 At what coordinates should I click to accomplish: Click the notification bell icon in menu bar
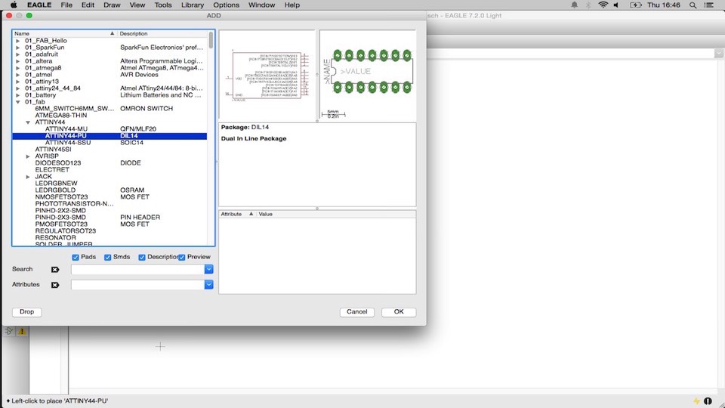click(574, 5)
